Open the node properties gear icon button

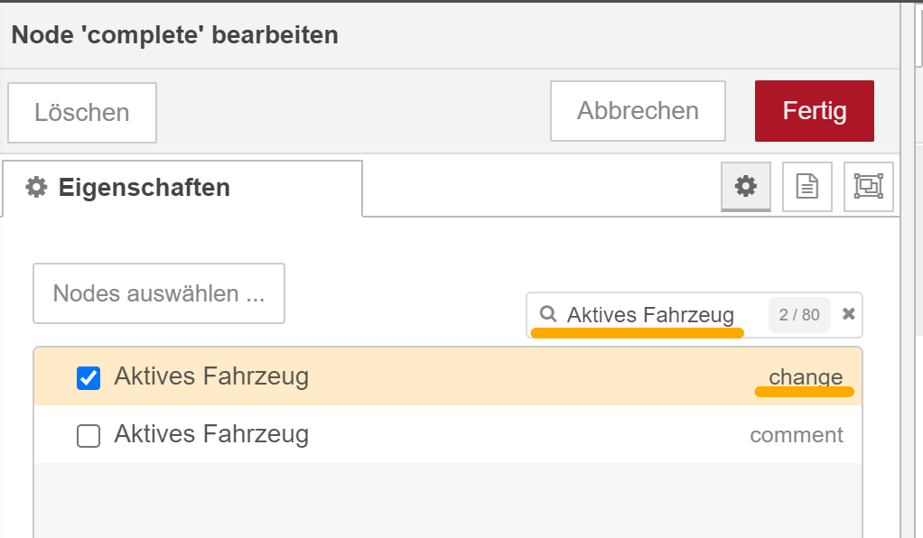click(746, 187)
